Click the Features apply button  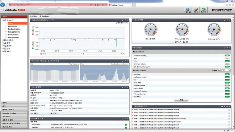pyautogui.click(x=181, y=100)
